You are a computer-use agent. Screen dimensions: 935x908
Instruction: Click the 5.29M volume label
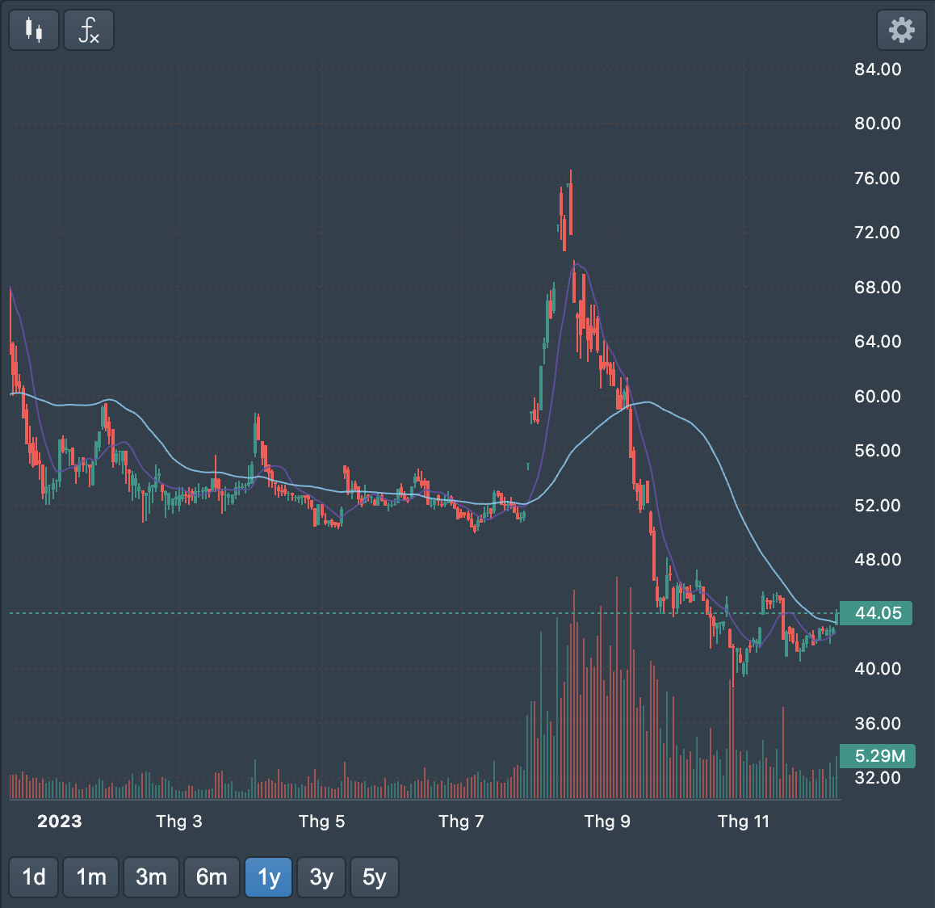tap(878, 756)
